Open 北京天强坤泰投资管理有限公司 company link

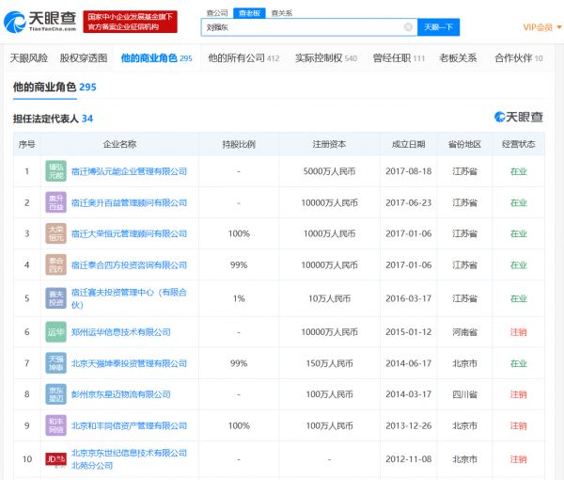[129, 362]
